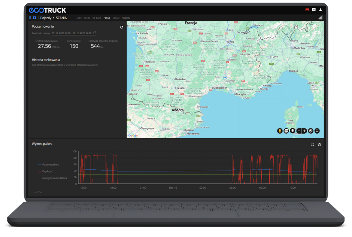Image resolution: width=352 pixels, height=237 pixels.
Task: Center the map on vehicle location
Action: [x=311, y=131]
